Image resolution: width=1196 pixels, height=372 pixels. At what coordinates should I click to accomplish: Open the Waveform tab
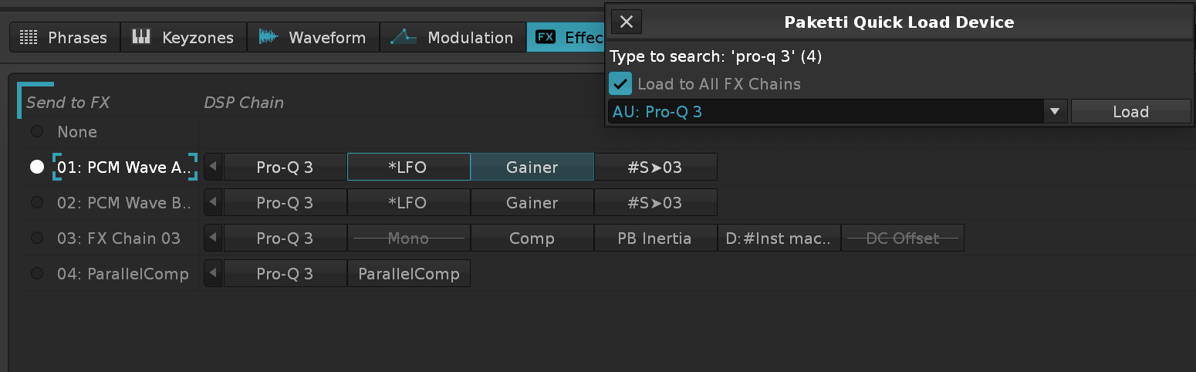[313, 37]
